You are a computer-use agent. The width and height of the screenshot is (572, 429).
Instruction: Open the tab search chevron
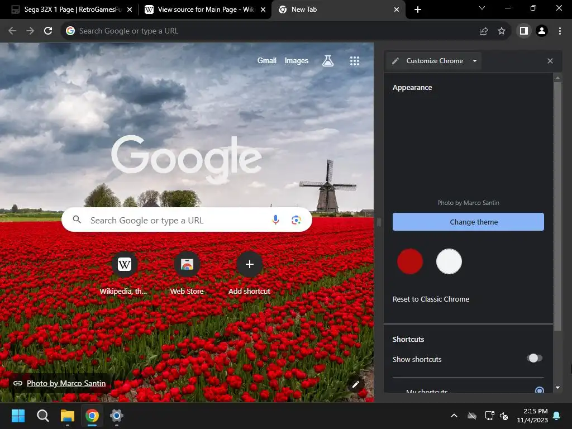point(482,8)
